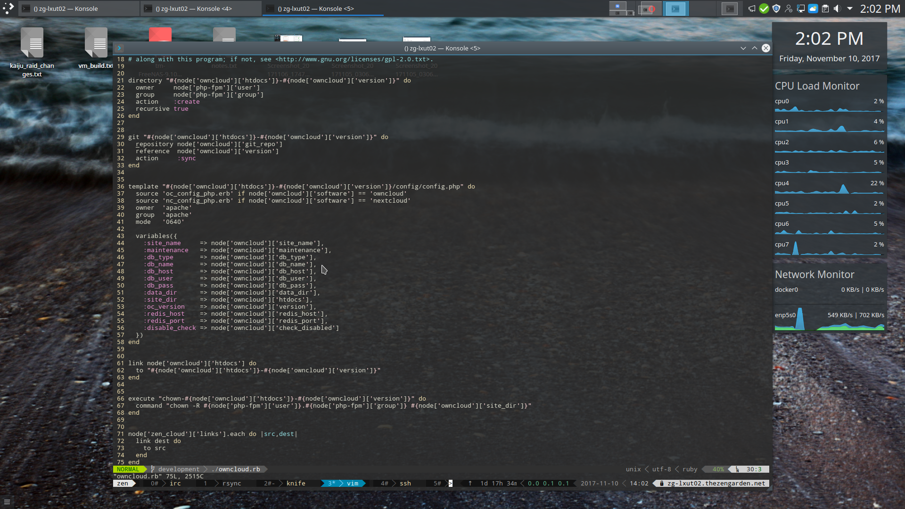Select the docker0 network row
The image size is (905, 509).
(829, 290)
